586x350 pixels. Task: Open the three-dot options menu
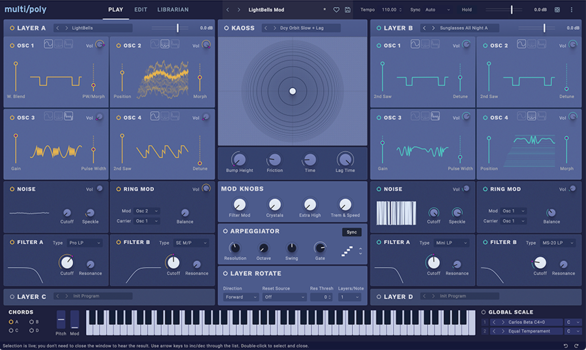pyautogui.click(x=572, y=10)
